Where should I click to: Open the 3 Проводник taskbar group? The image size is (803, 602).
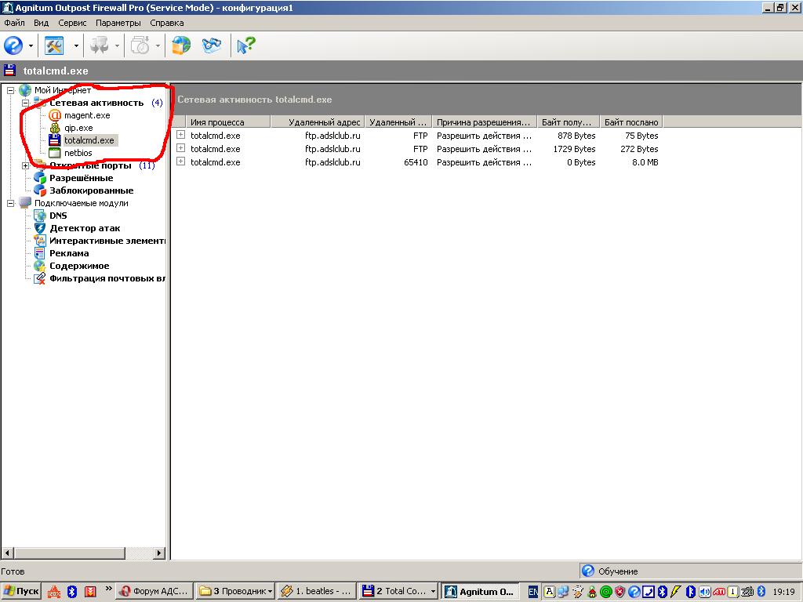(x=236, y=591)
